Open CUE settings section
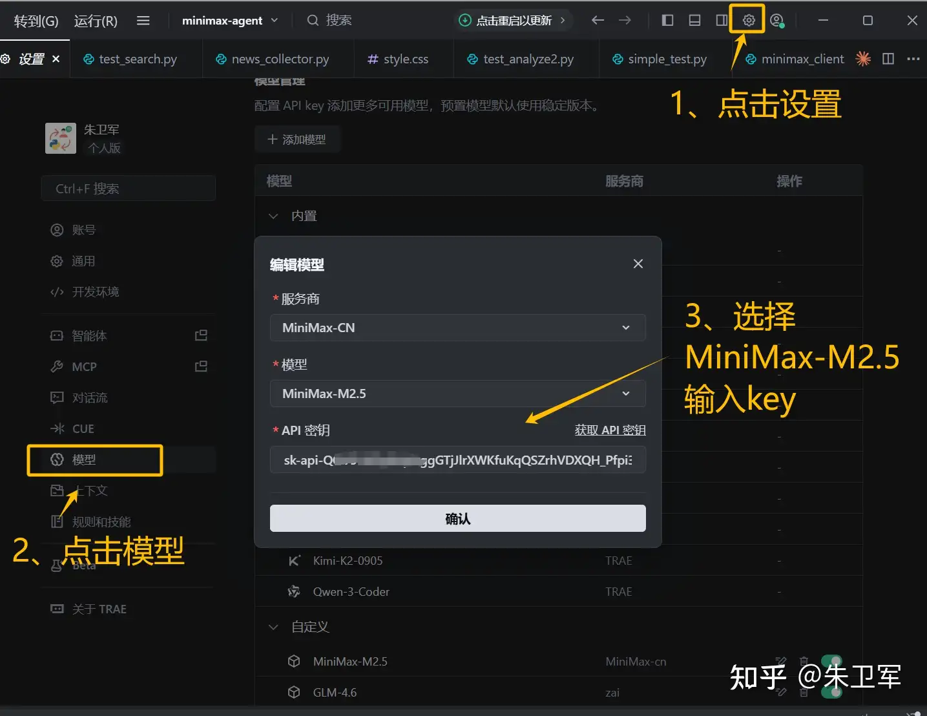The width and height of the screenshot is (927, 716). 128,428
